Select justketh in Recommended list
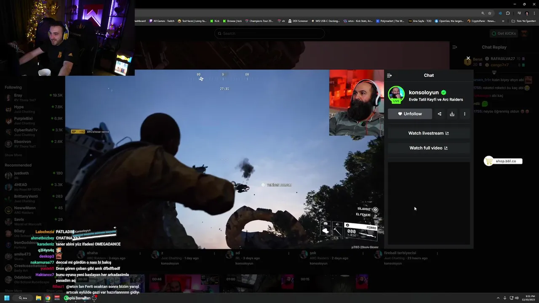 point(33,175)
